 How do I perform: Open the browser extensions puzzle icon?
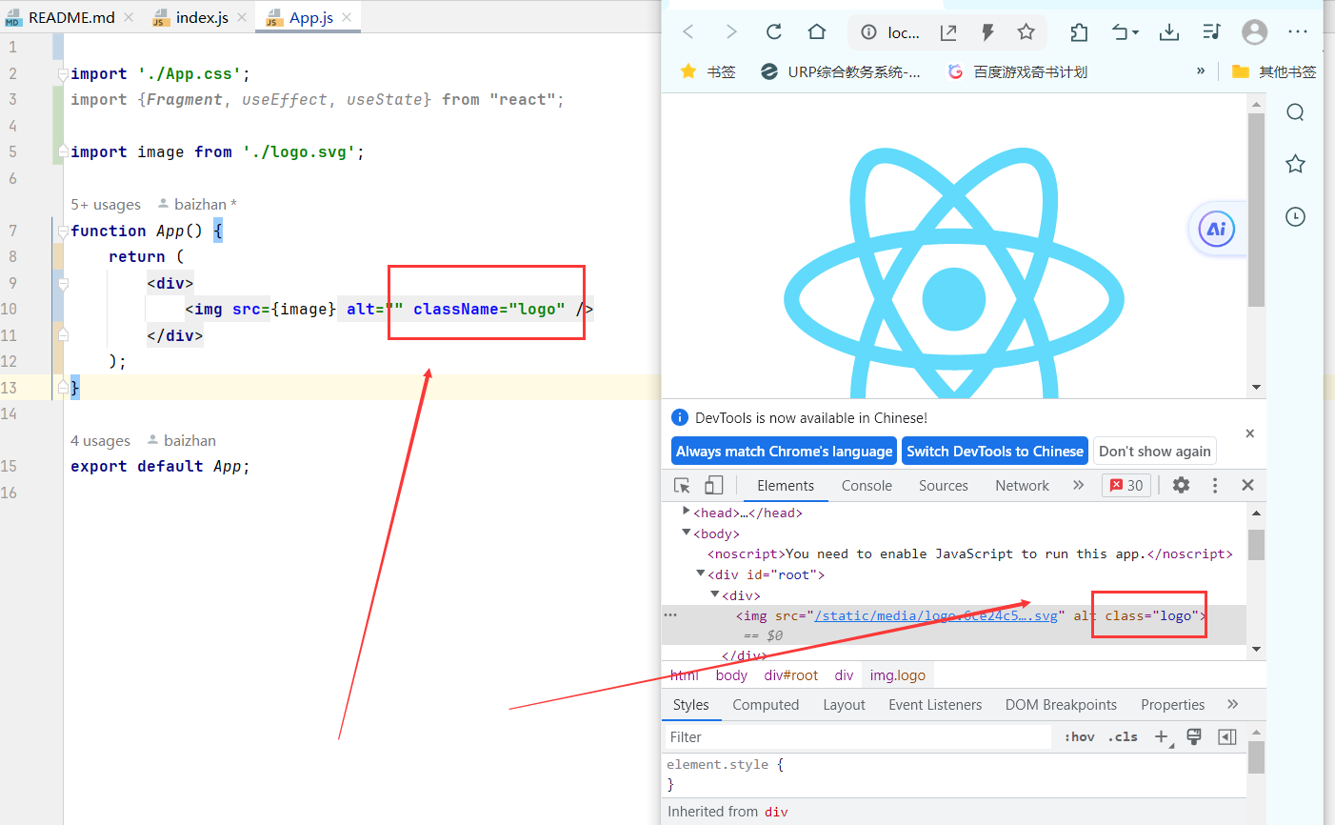pyautogui.click(x=1079, y=32)
